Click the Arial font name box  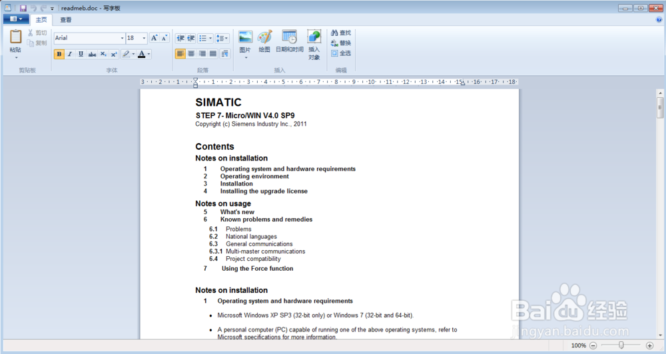point(86,38)
